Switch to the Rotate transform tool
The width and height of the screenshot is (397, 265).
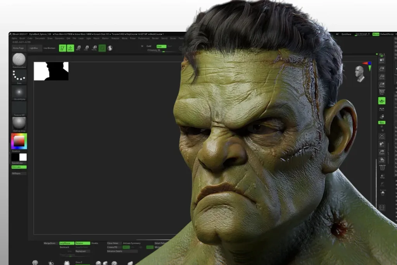coord(94,48)
